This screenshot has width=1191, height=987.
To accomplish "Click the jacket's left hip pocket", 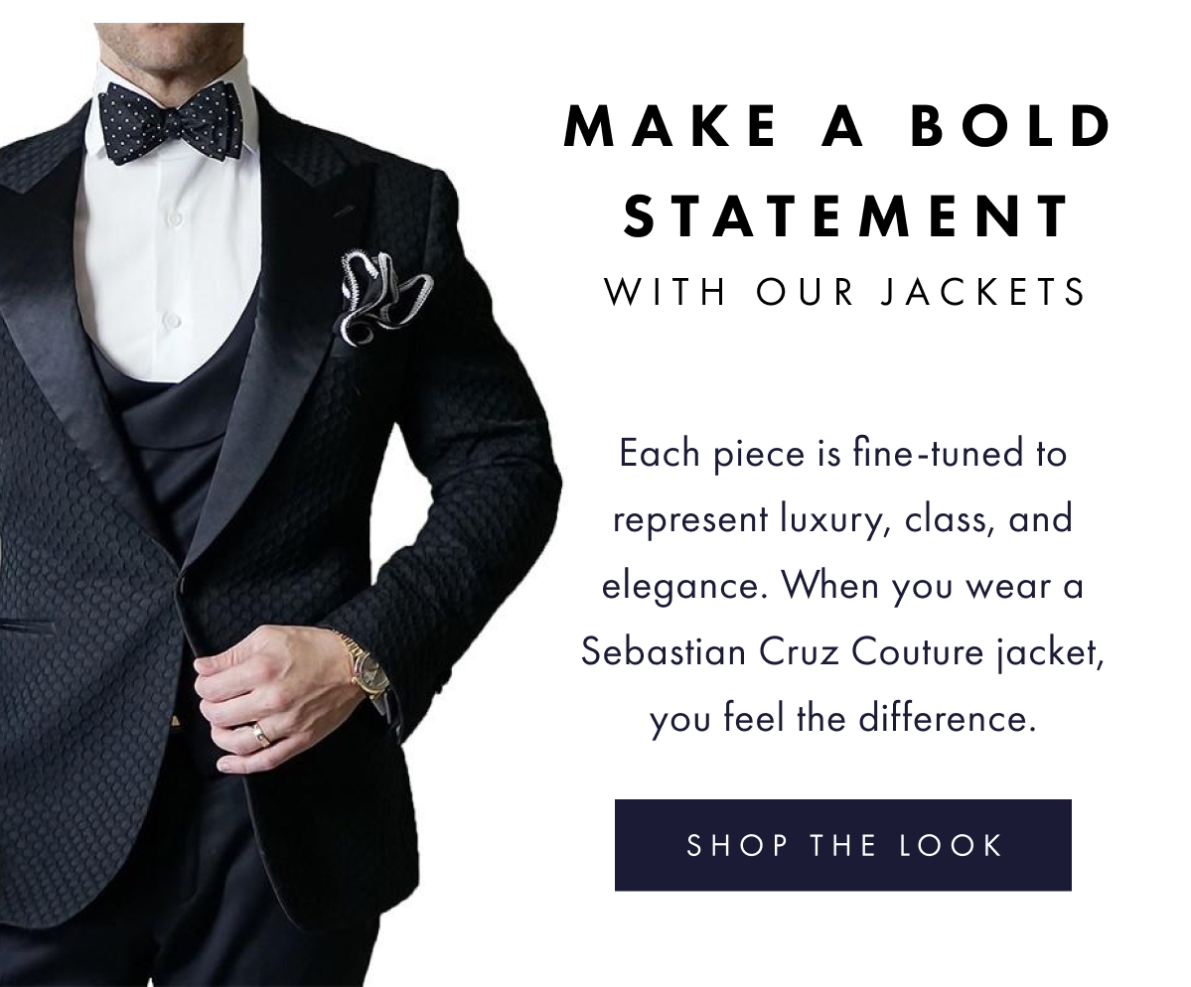I will [28, 628].
